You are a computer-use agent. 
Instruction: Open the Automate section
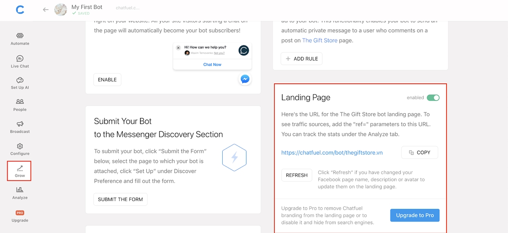tap(20, 39)
